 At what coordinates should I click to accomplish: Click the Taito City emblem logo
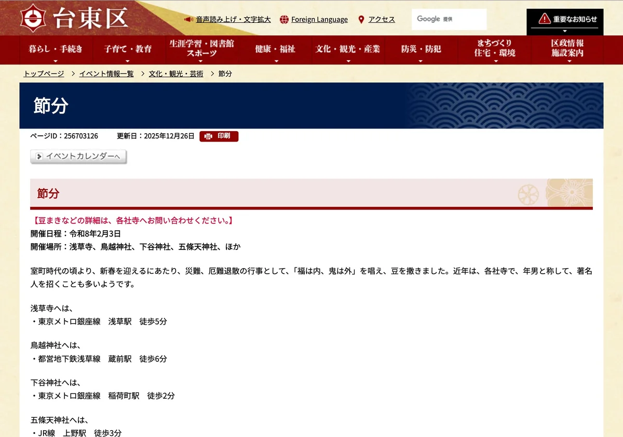coord(34,18)
